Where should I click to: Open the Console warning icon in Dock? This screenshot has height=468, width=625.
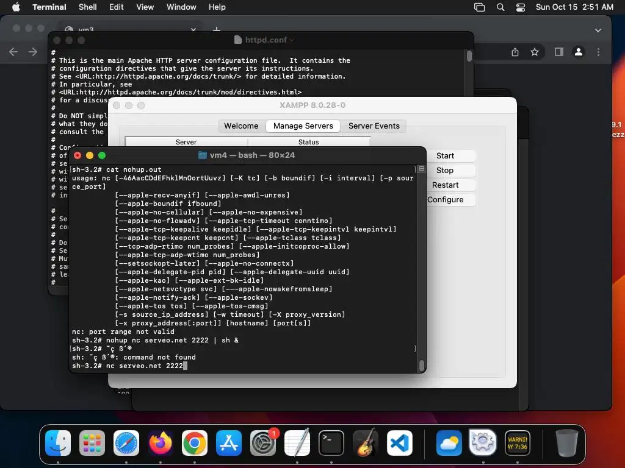[518, 443]
